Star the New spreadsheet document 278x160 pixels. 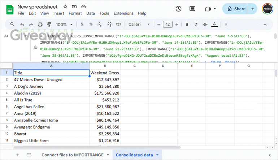click(65, 7)
